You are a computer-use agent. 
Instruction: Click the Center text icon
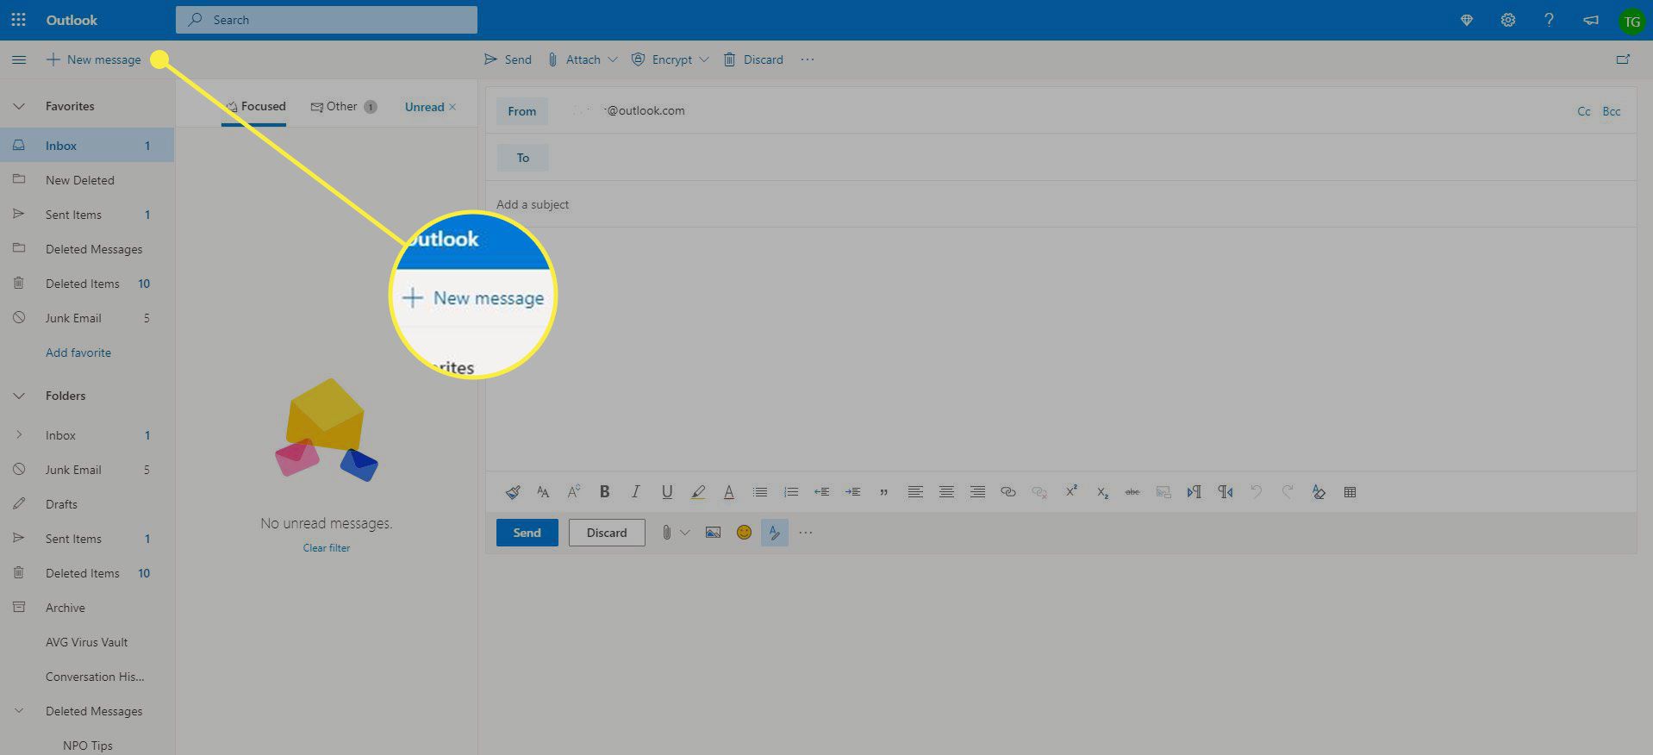pos(946,492)
